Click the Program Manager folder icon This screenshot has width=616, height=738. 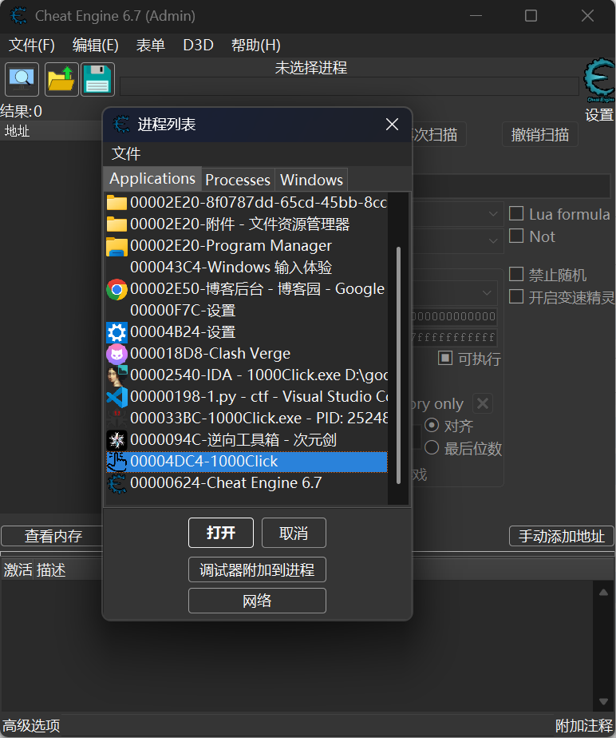pyautogui.click(x=116, y=246)
